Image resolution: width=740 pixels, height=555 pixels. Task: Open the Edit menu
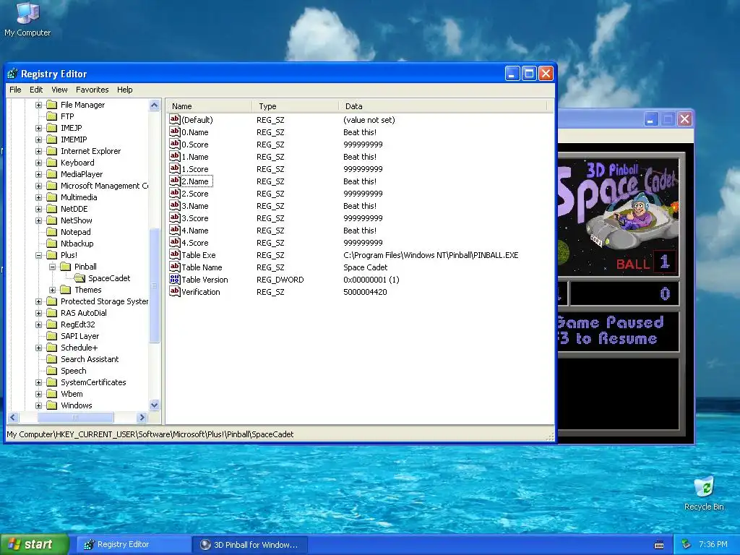pos(36,90)
